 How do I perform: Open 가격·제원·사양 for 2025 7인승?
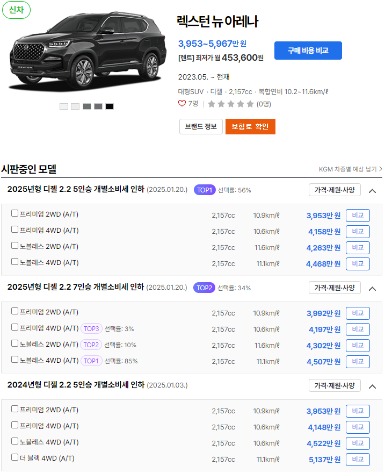pos(335,288)
